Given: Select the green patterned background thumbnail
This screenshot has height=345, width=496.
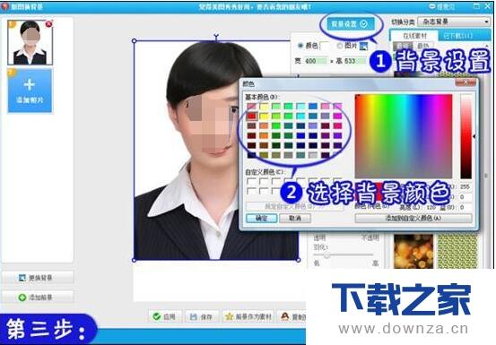Looking at the screenshot, I should click(x=457, y=252).
